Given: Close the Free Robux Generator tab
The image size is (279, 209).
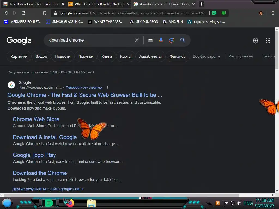Looking at the screenshot, I should [x=63, y=4].
